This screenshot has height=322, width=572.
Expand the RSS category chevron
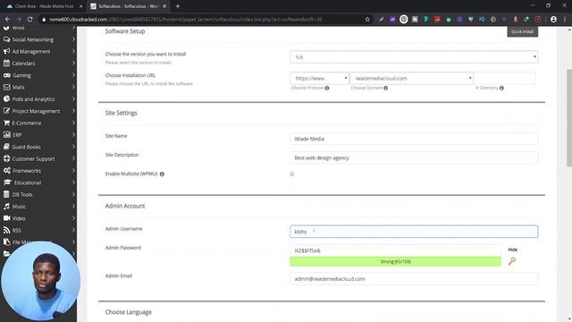pyautogui.click(x=73, y=231)
